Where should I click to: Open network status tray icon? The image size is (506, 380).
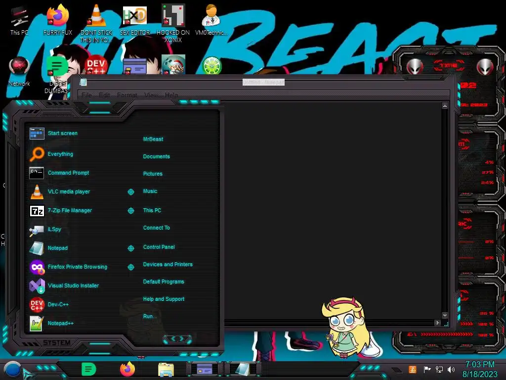click(439, 369)
